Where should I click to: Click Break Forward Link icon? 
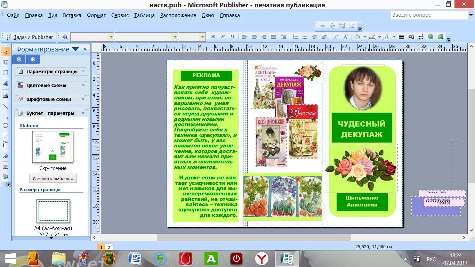(x=332, y=26)
